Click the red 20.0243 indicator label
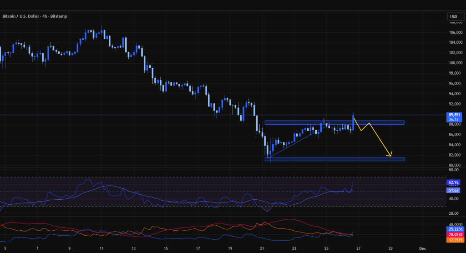 (x=455, y=234)
